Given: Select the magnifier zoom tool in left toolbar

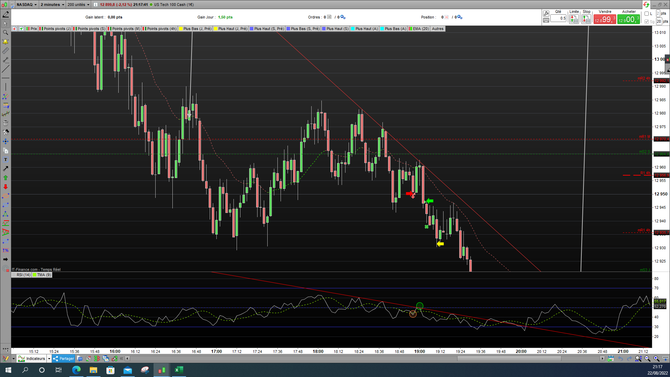Looking at the screenshot, I should (6, 32).
